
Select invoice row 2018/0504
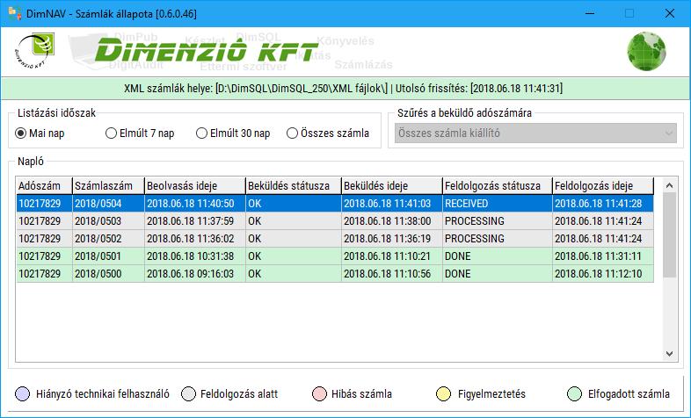coord(335,203)
